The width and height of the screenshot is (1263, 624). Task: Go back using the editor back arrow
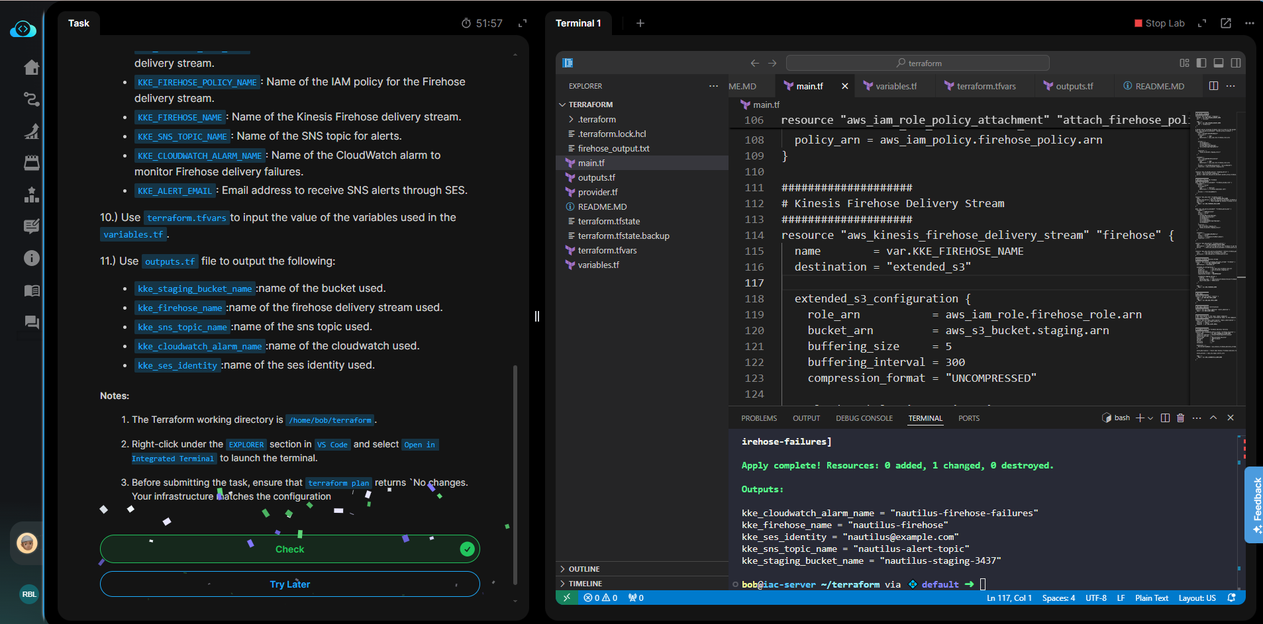click(x=754, y=64)
